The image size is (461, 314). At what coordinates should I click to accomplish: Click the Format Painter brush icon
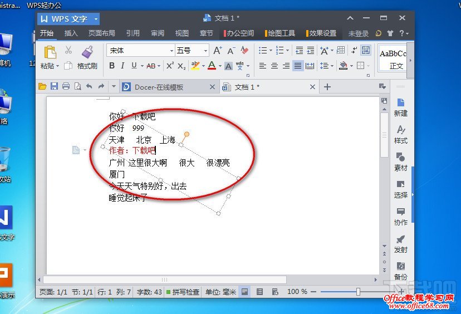[x=87, y=52]
